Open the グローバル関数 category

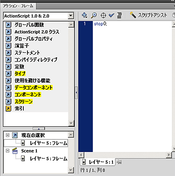pos(29,25)
